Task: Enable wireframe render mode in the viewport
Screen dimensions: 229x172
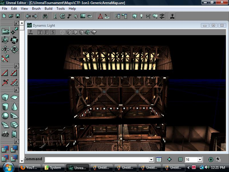Action: [x=62, y=32]
